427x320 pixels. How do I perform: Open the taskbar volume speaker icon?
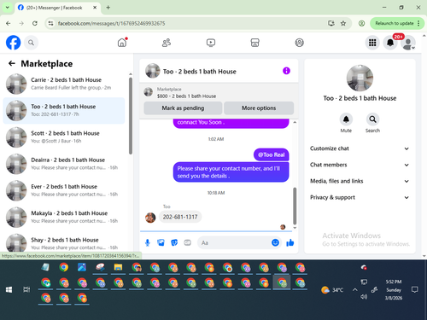tap(364, 297)
